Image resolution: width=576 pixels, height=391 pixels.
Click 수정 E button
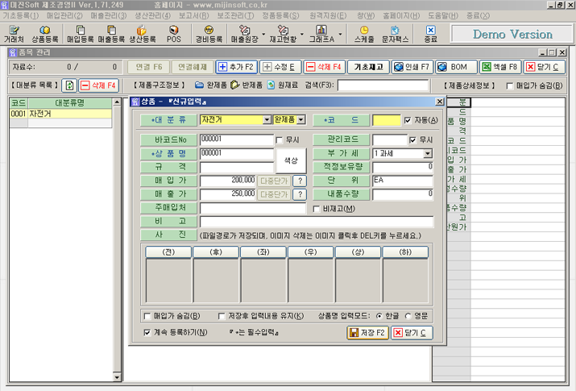click(280, 67)
